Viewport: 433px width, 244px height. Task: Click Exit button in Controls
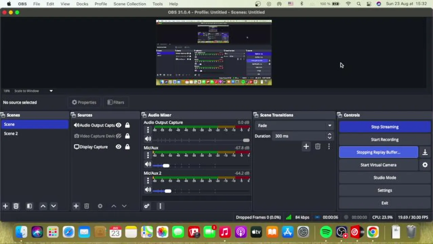coord(385,203)
